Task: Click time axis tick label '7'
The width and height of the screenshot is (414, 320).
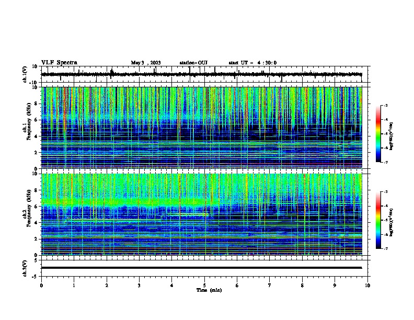Action: pyautogui.click(x=270, y=285)
